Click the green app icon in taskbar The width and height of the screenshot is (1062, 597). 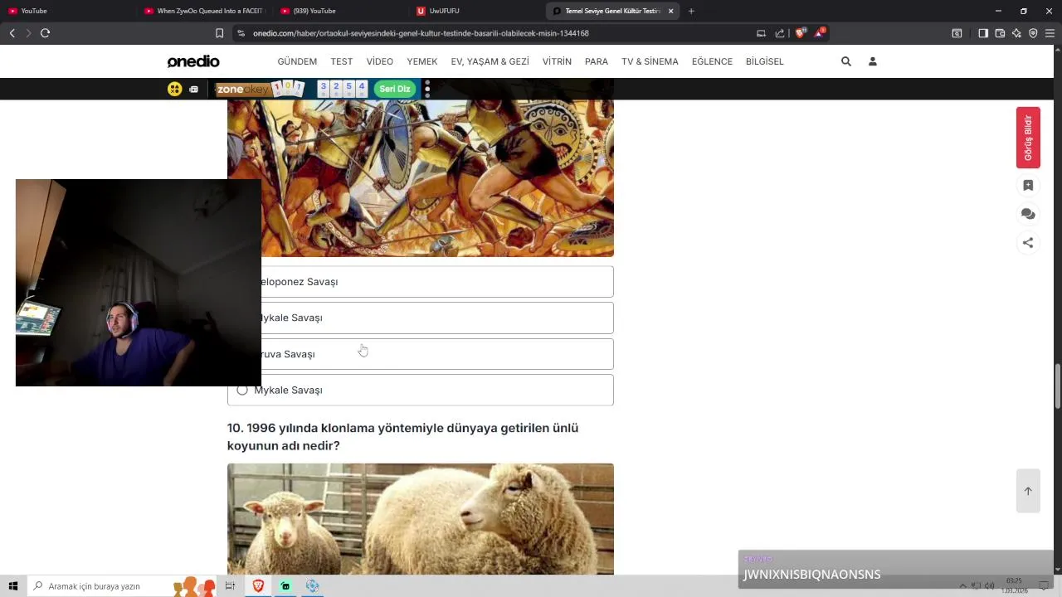[x=285, y=586]
